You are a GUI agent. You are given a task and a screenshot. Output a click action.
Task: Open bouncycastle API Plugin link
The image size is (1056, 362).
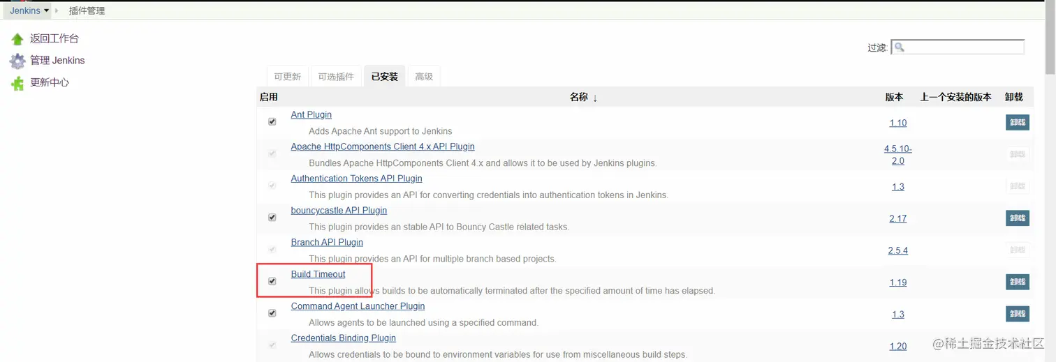pyautogui.click(x=339, y=210)
